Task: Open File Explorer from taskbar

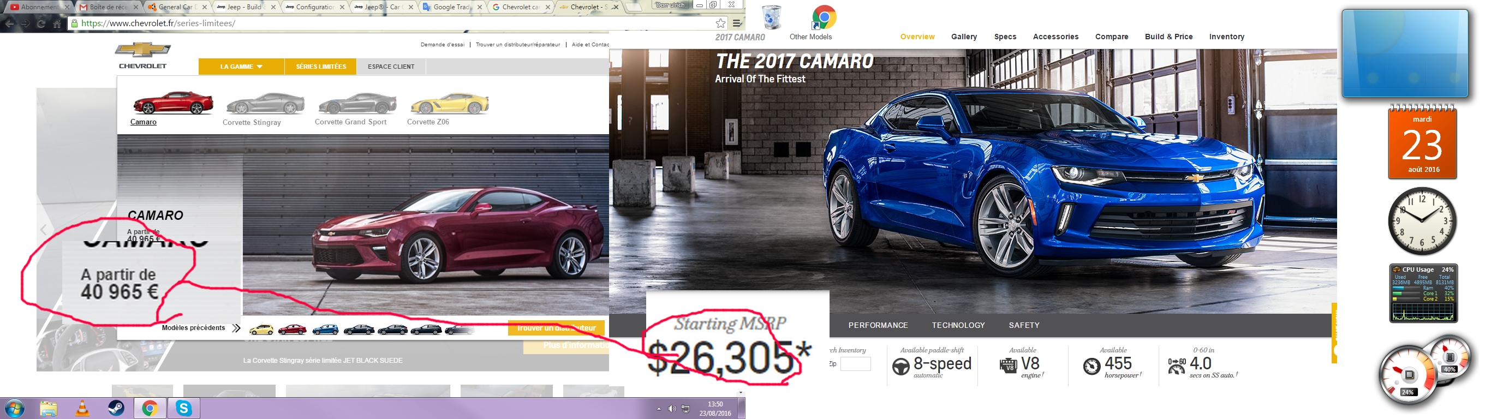Action: 49,409
